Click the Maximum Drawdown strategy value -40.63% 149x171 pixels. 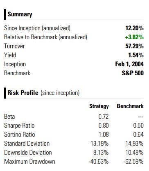[99, 162]
